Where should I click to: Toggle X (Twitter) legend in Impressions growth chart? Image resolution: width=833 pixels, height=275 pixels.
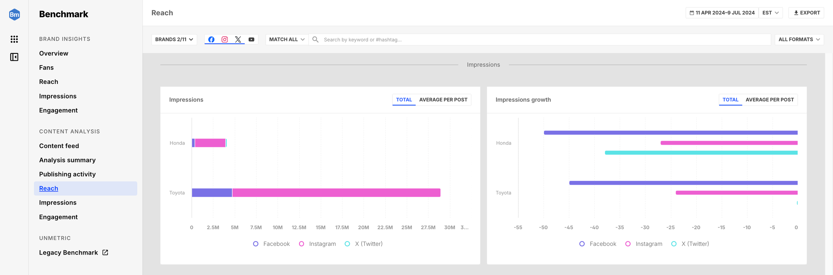tap(690, 244)
